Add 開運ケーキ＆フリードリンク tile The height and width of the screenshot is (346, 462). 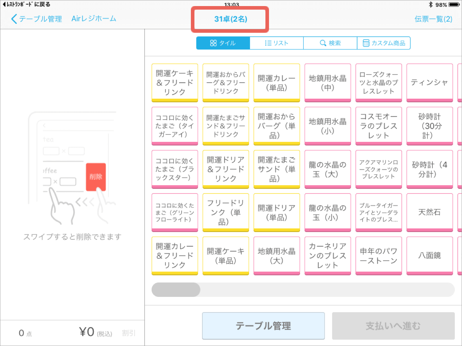point(175,83)
